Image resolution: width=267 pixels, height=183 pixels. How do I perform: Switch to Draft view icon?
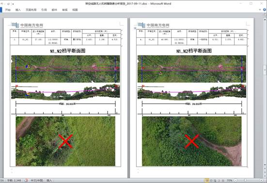[x=223, y=180]
